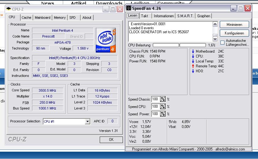Viewport: 258px width, 159px height.
Task: Click scroll-down arrow in SpeedFan log box
Action: click(215, 39)
